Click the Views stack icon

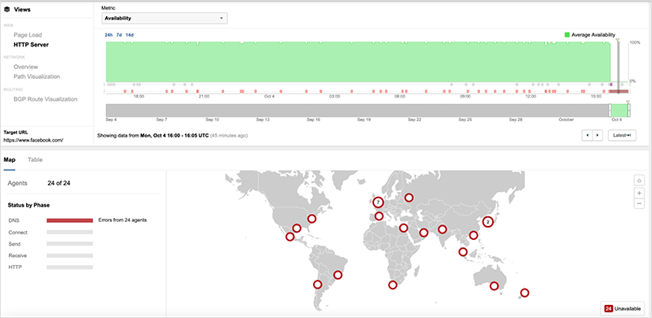pos(7,9)
